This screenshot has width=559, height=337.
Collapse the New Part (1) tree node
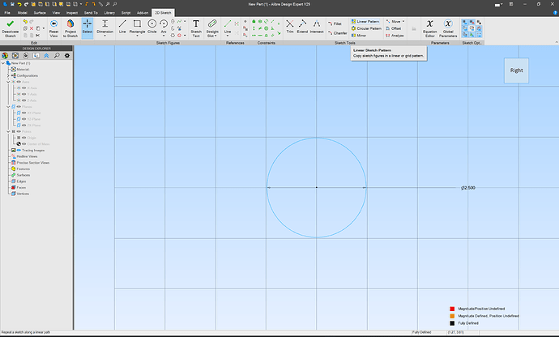pos(3,63)
